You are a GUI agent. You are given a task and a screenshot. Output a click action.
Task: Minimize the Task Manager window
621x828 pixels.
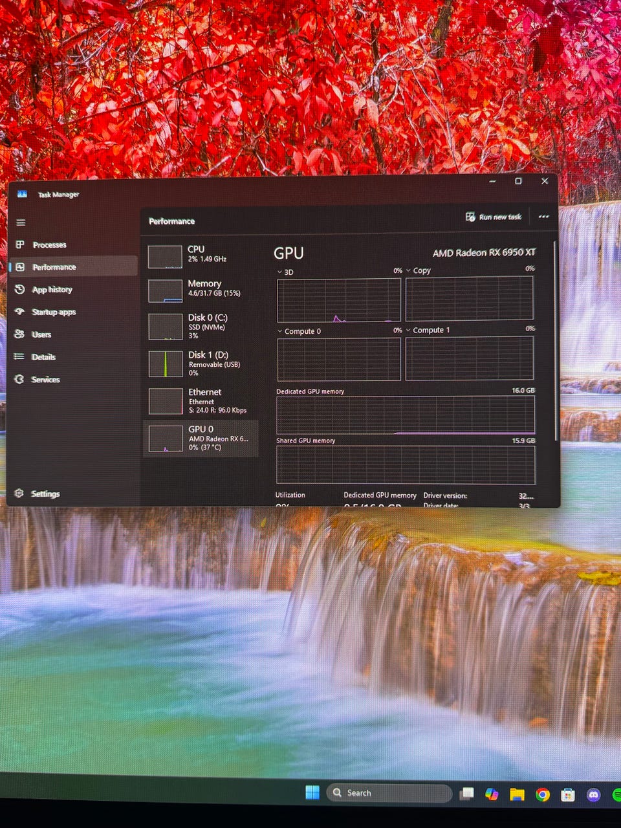492,181
